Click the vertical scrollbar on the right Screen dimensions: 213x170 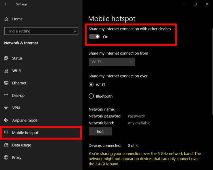[x=212, y=72]
